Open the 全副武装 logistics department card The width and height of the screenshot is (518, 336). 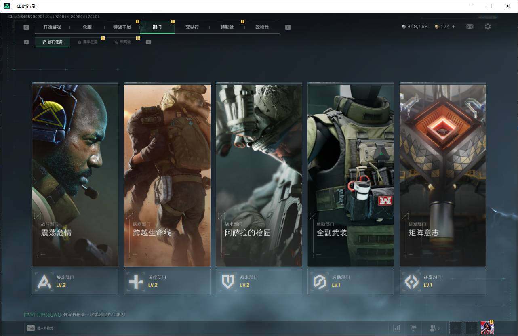351,174
